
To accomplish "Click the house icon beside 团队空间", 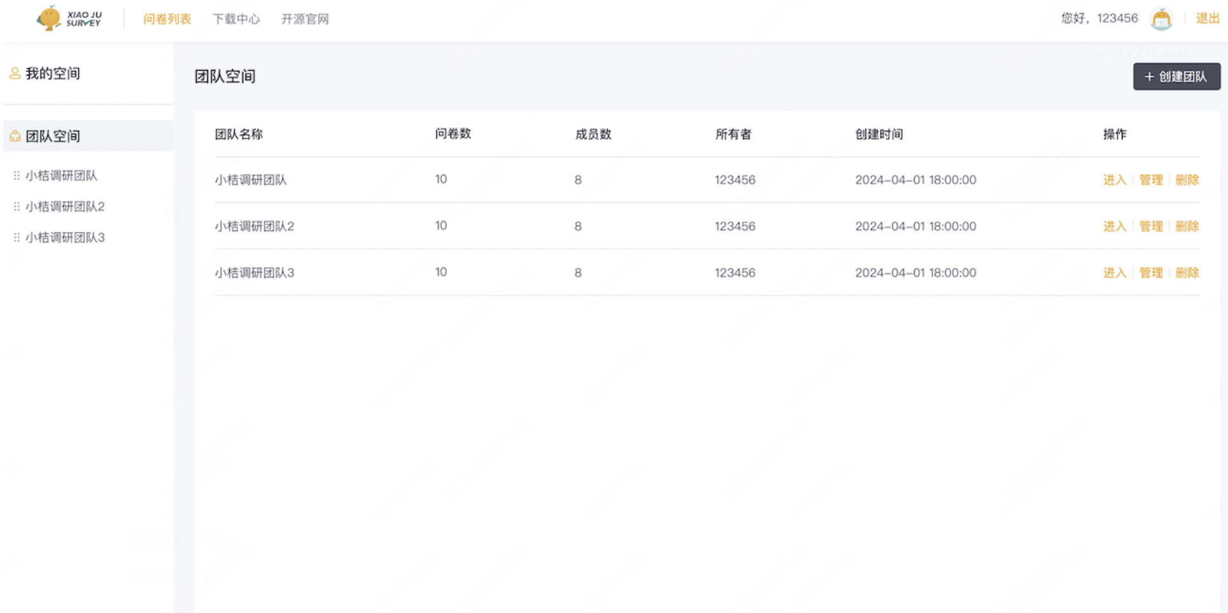I will (x=14, y=135).
